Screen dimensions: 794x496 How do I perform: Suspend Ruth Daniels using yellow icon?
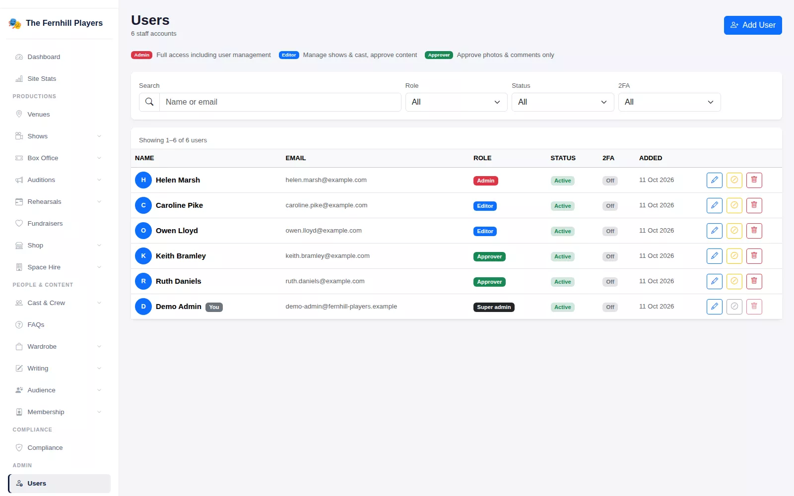coord(734,281)
